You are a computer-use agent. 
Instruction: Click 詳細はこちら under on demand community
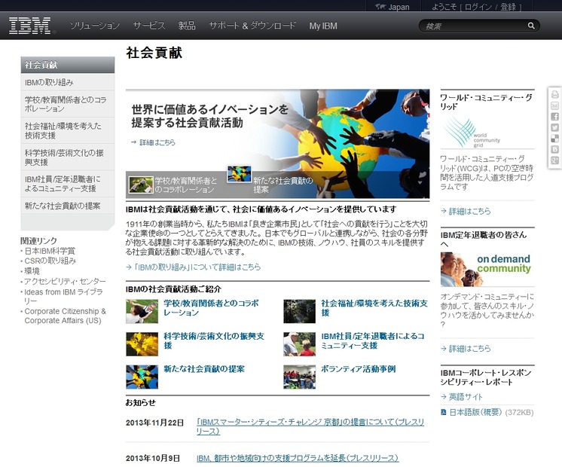click(x=469, y=349)
